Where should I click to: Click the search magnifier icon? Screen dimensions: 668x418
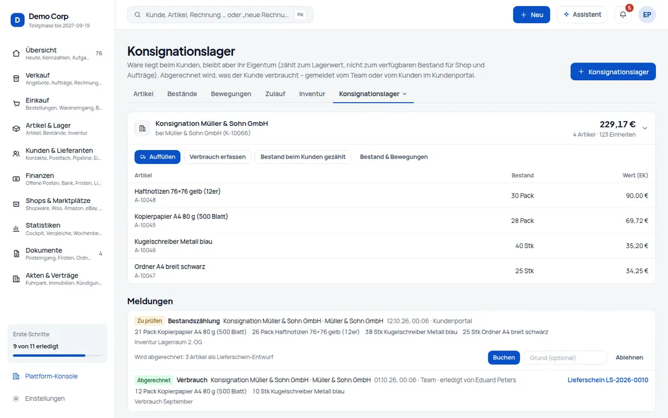coord(138,15)
